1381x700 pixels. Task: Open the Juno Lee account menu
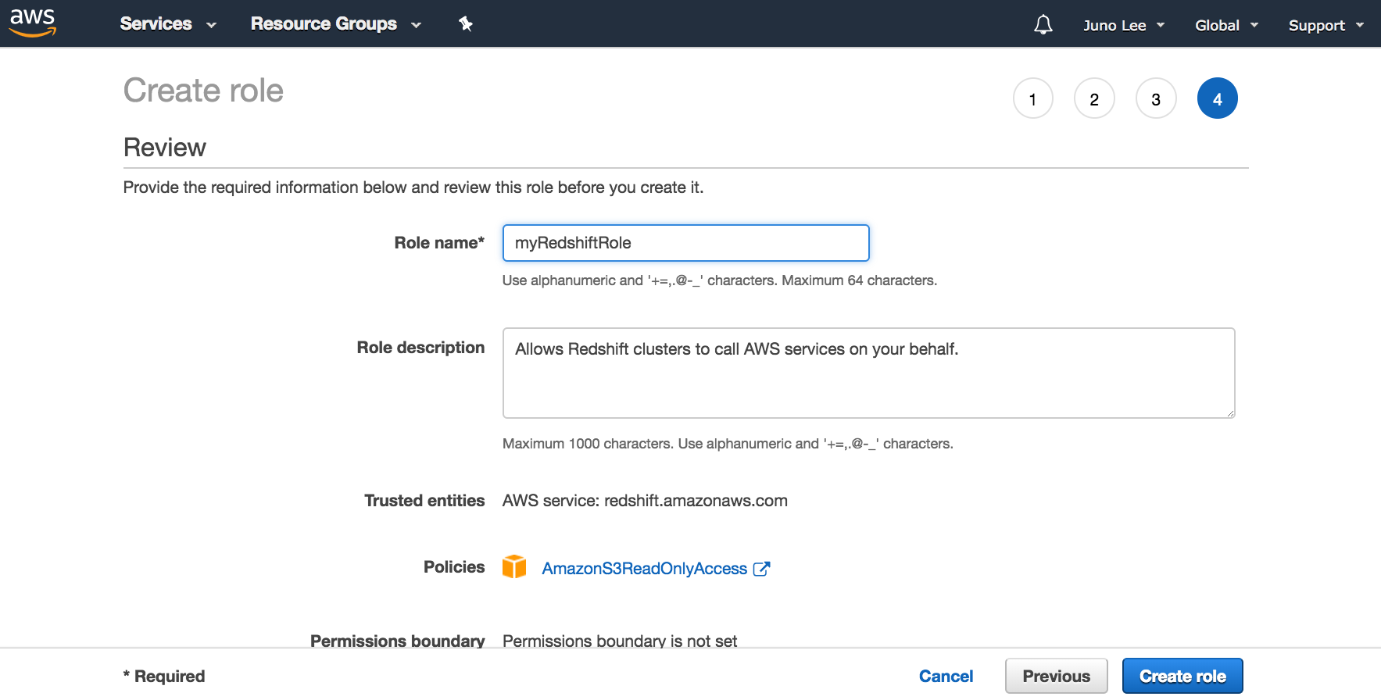pyautogui.click(x=1123, y=25)
